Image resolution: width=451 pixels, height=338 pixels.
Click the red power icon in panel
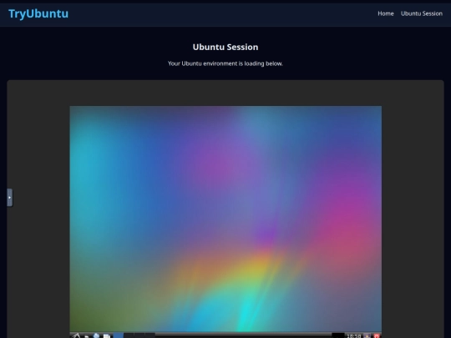click(x=377, y=335)
